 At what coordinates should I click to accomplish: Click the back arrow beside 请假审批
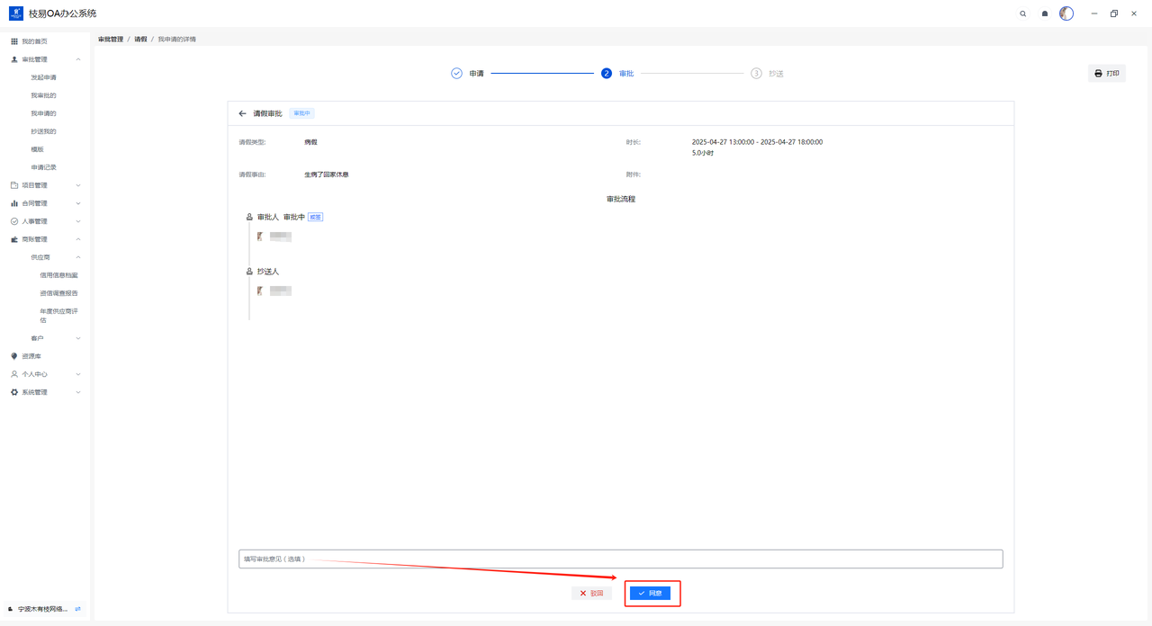click(x=242, y=113)
